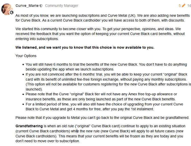
Task: Click the 1d post timestamp
Action: point(189,6)
